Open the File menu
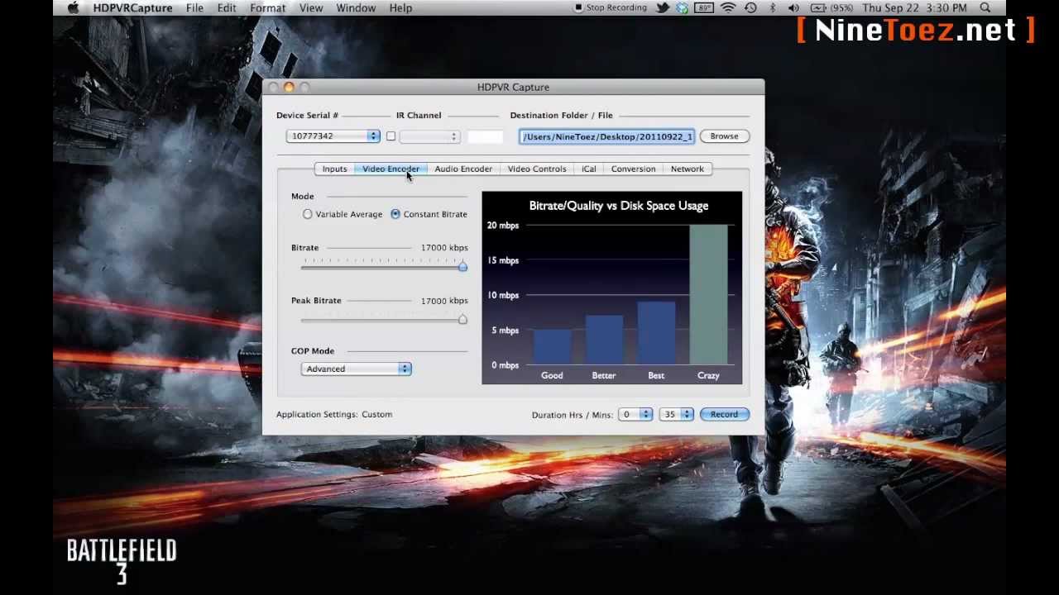1059x595 pixels. tap(194, 7)
